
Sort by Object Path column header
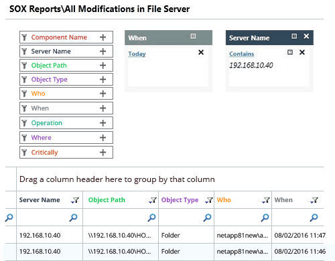[x=107, y=200]
